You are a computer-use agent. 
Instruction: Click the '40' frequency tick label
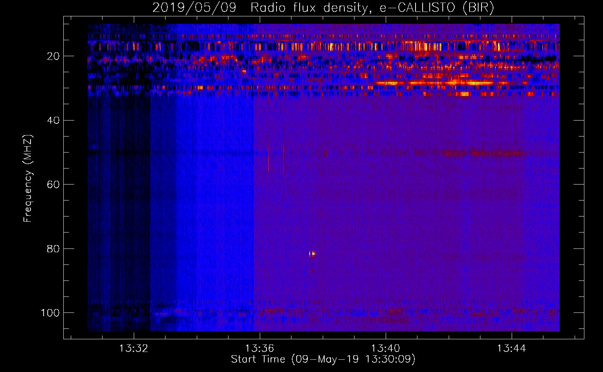pyautogui.click(x=54, y=120)
